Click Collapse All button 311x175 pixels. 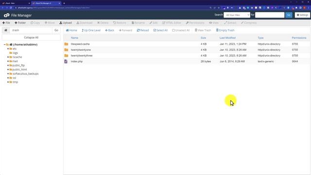(31, 37)
